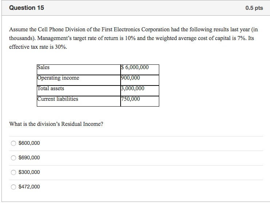
Task: Pick the $472,000 radio button
Action: pos(13,187)
